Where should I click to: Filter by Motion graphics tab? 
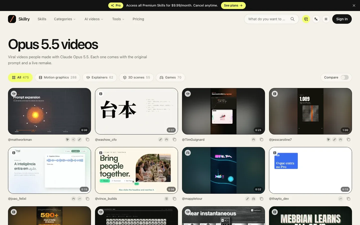[57, 77]
